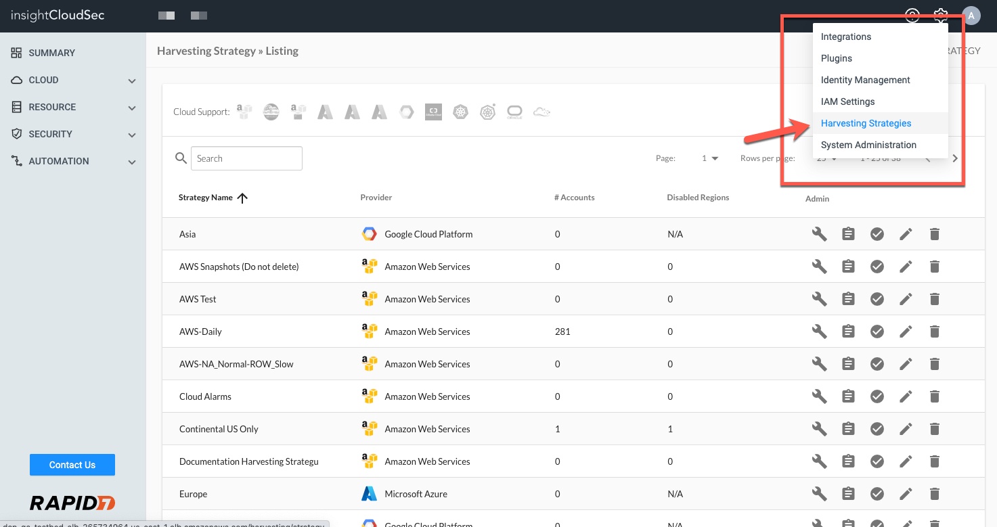Edit the Asia strategy with pencil icon

point(906,234)
